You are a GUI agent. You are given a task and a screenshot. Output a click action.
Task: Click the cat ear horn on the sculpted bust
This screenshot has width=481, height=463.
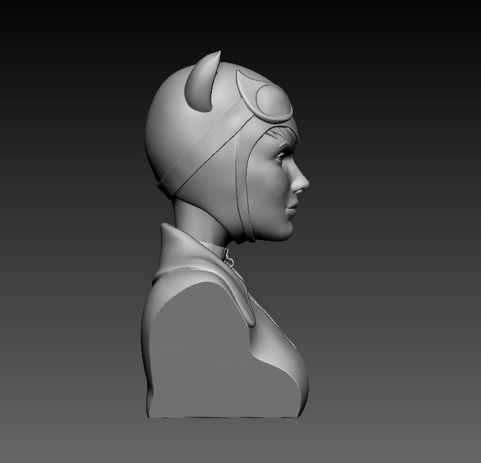(202, 83)
